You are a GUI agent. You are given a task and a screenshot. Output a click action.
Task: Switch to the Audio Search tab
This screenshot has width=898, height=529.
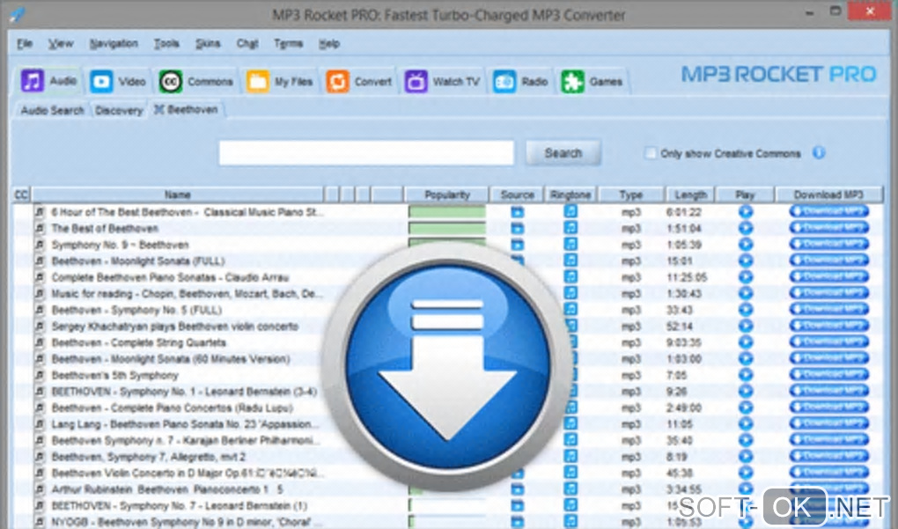pyautogui.click(x=52, y=111)
